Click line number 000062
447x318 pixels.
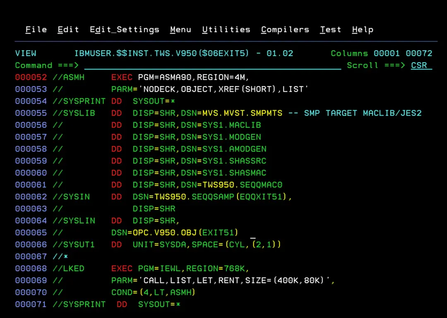(x=31, y=197)
